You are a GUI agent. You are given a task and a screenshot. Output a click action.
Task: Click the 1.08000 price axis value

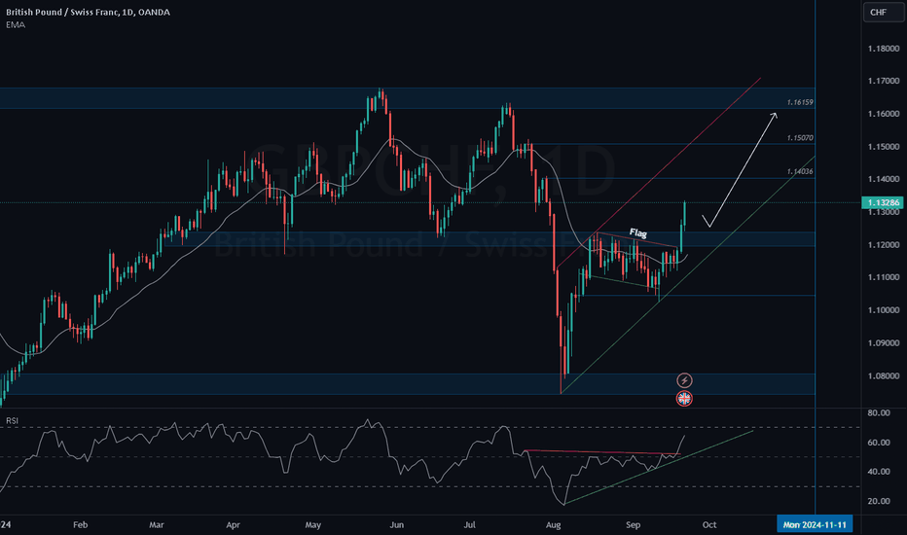tap(884, 375)
